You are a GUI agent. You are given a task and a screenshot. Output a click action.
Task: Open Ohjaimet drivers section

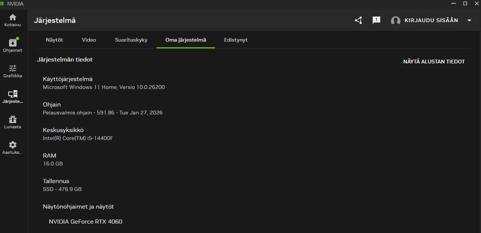pyautogui.click(x=13, y=45)
